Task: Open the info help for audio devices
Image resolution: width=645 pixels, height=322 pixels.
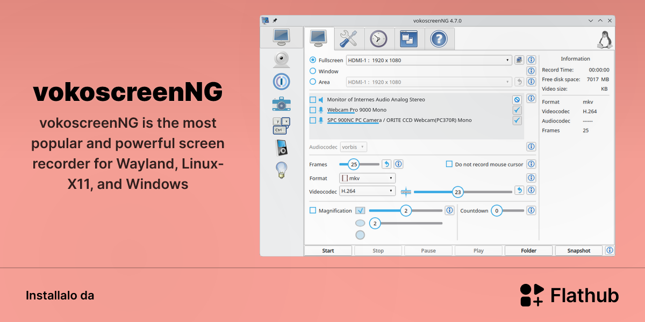Action: tap(531, 98)
